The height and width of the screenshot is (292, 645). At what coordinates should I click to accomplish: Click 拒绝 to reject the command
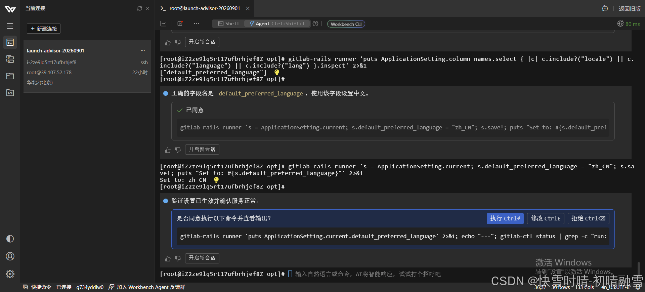pos(588,218)
